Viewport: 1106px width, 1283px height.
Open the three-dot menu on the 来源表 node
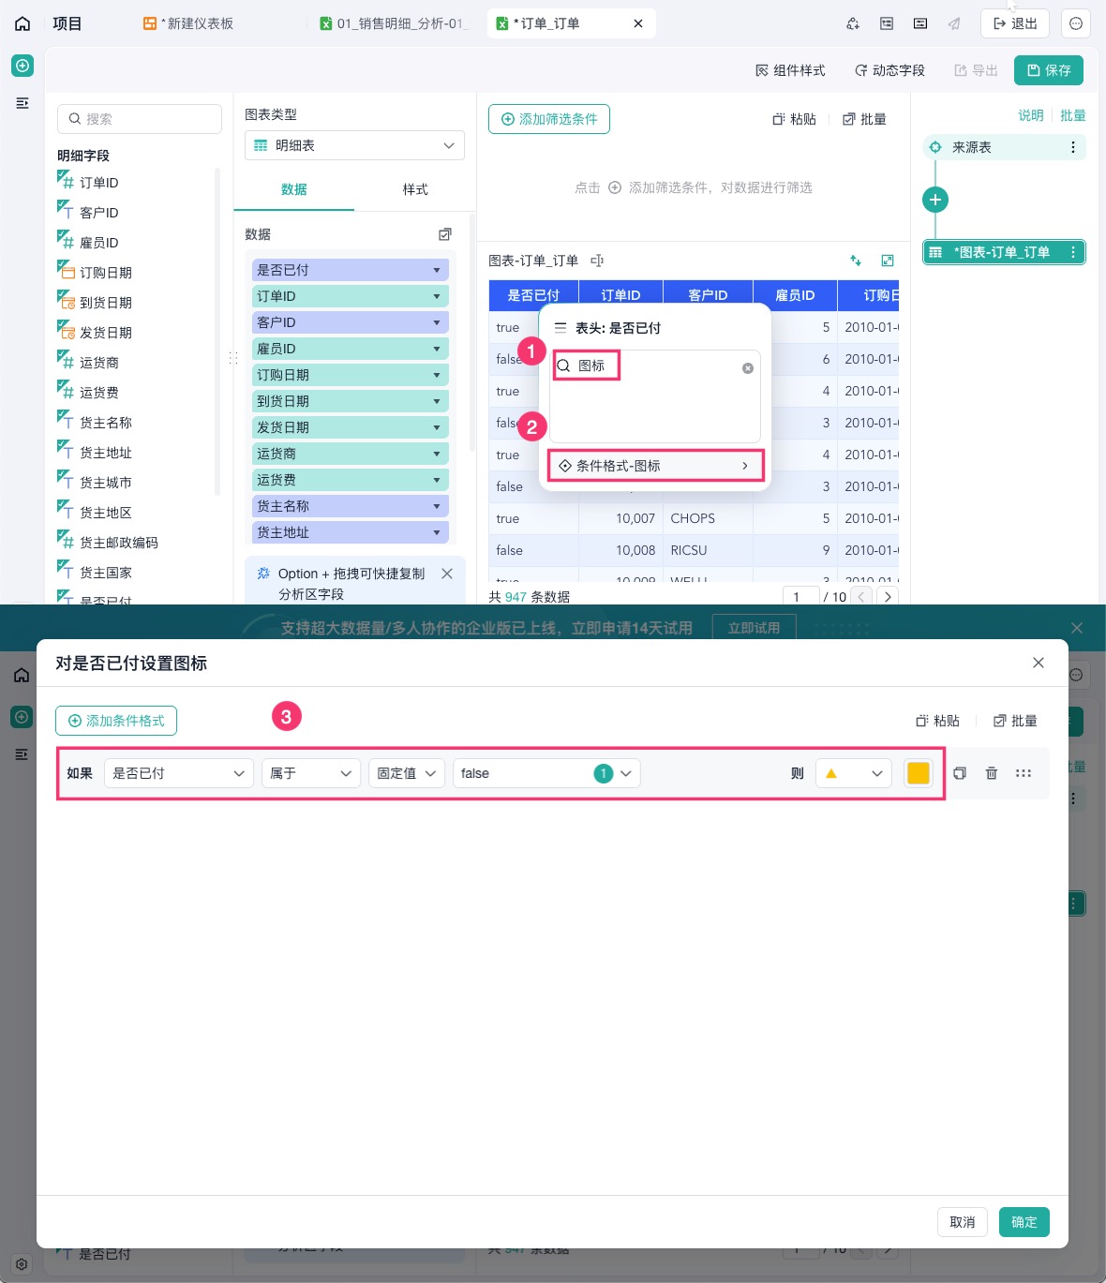(x=1073, y=147)
